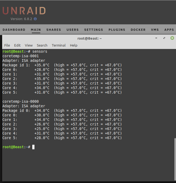
Task: Click the terminal vertical scrollbar
Action: pyautogui.click(x=175, y=159)
